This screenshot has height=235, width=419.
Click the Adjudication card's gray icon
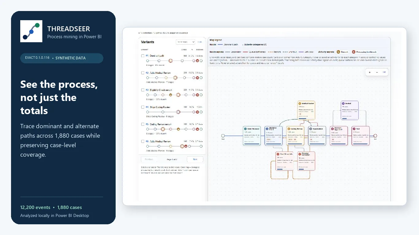click(x=311, y=129)
